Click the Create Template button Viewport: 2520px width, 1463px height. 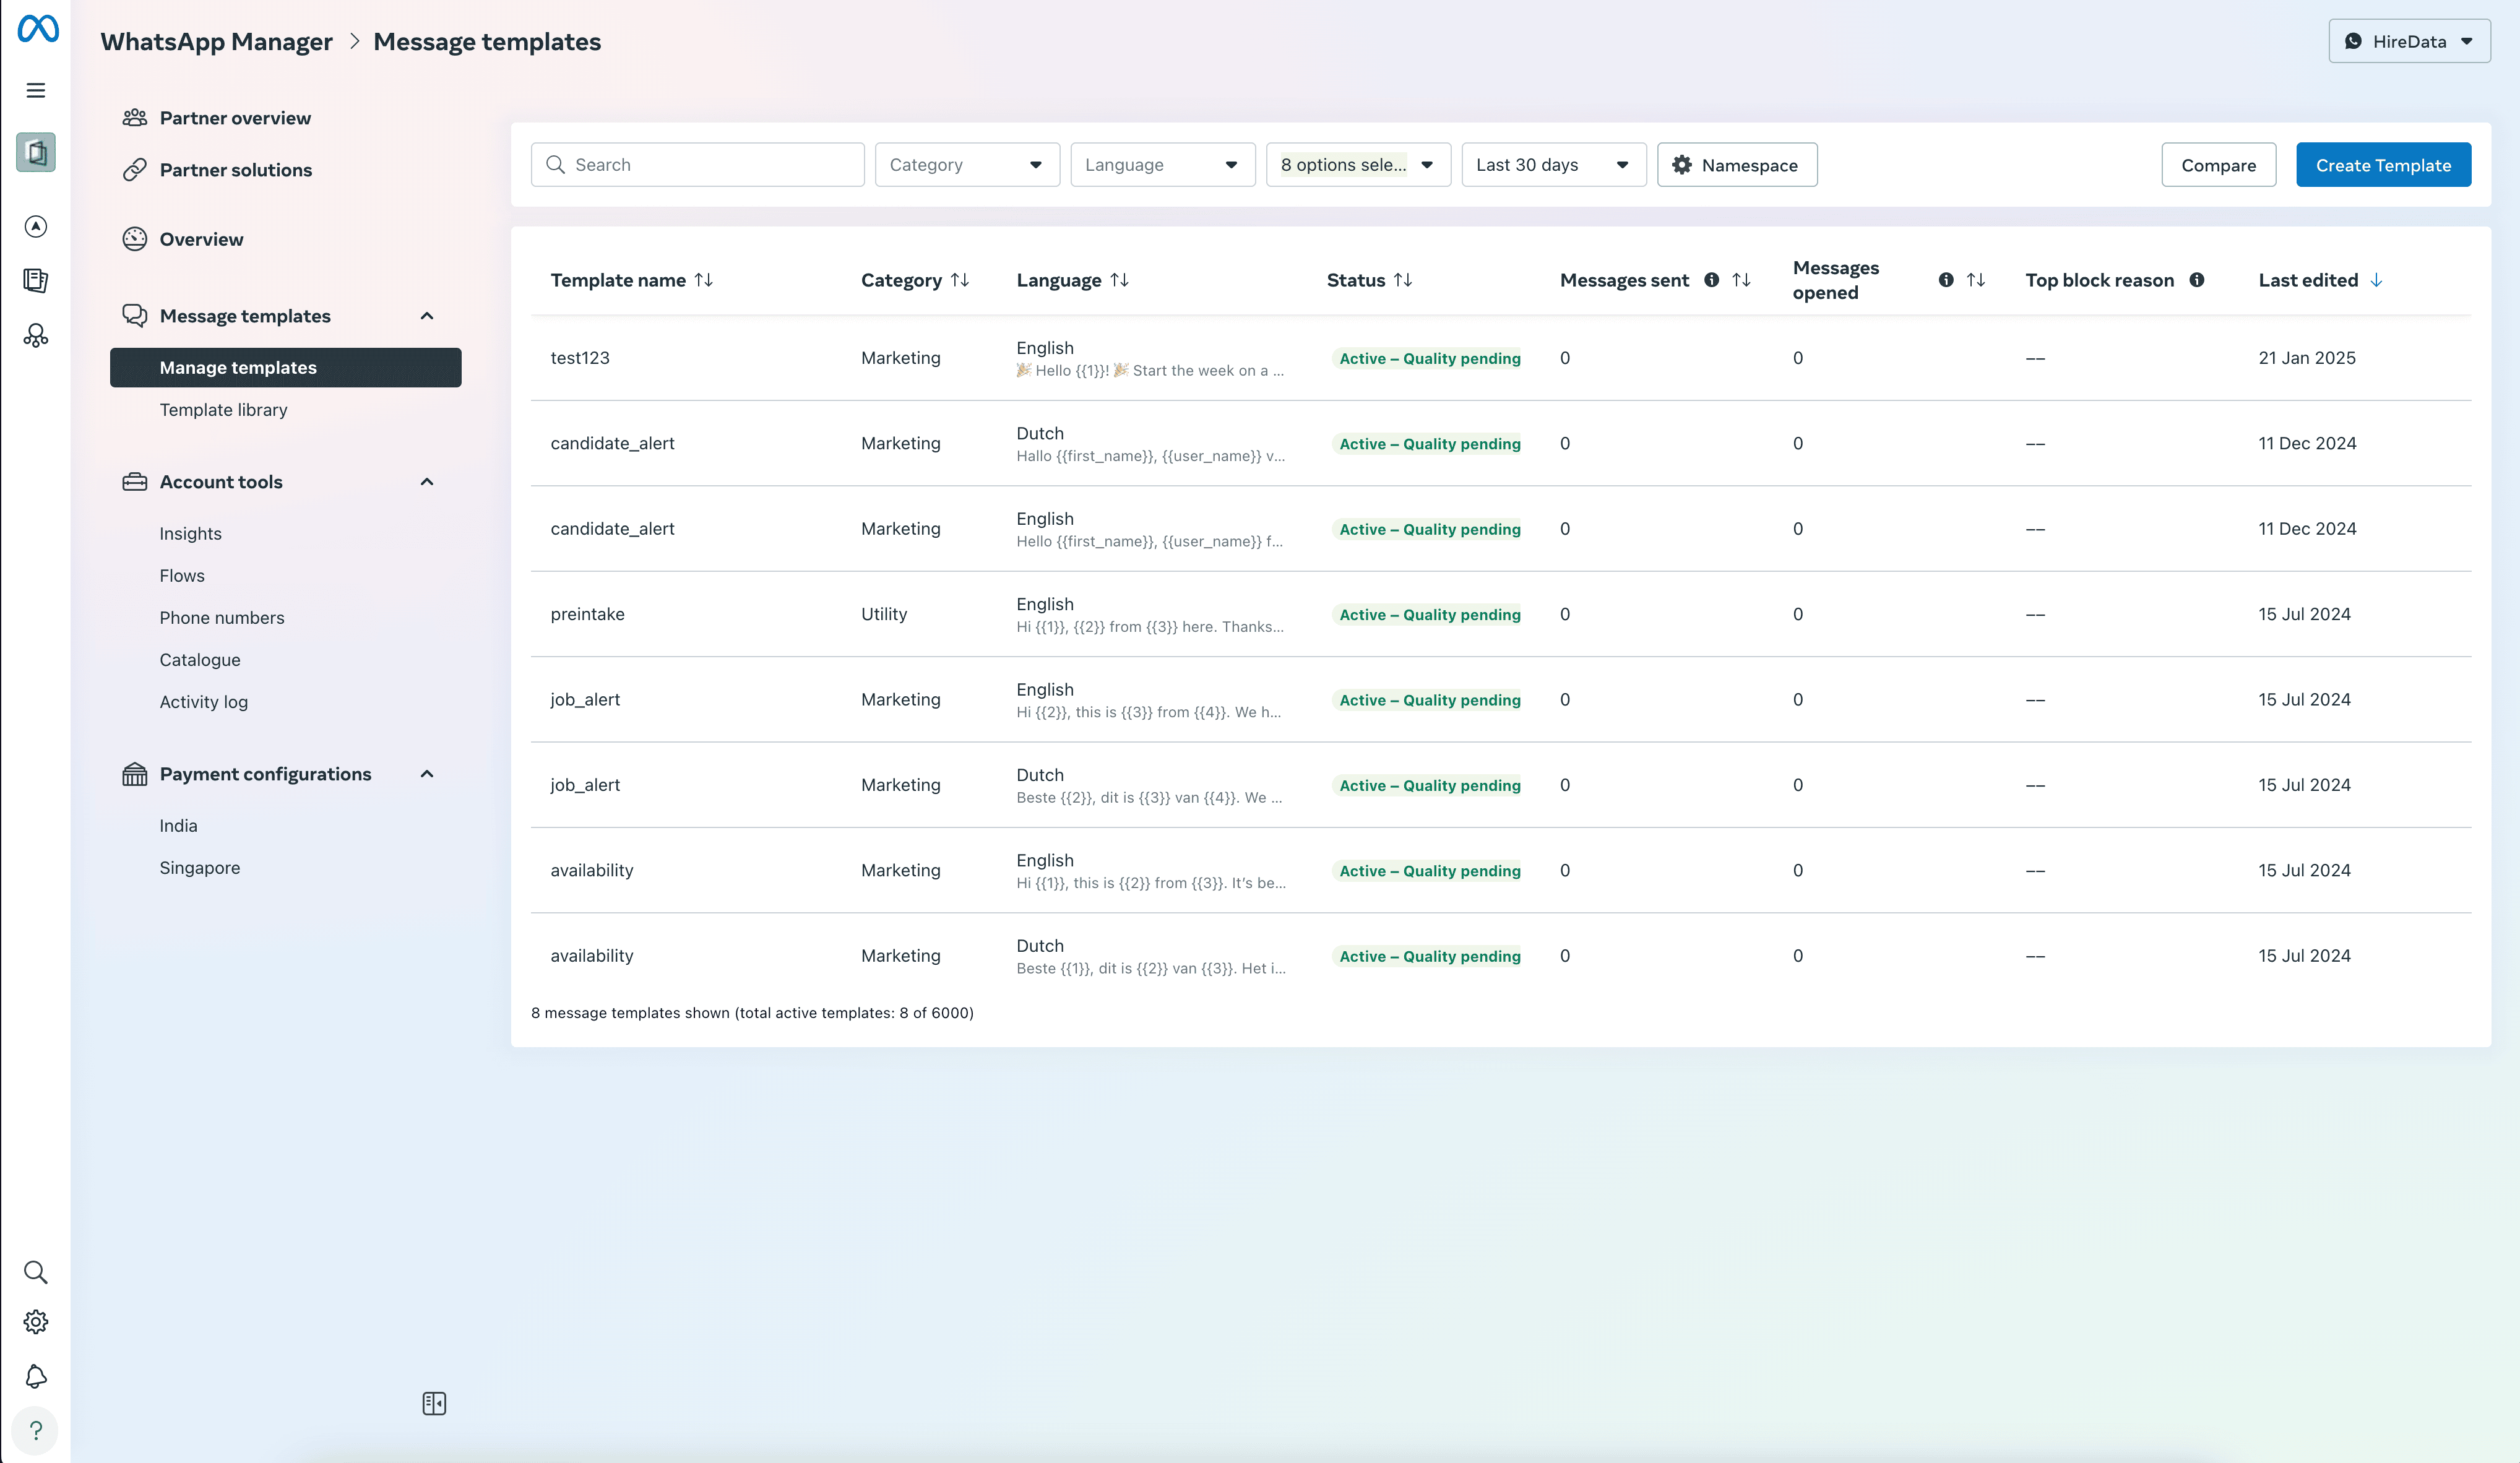[2383, 165]
